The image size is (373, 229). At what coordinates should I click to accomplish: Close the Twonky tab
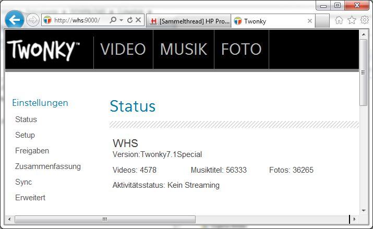point(310,21)
